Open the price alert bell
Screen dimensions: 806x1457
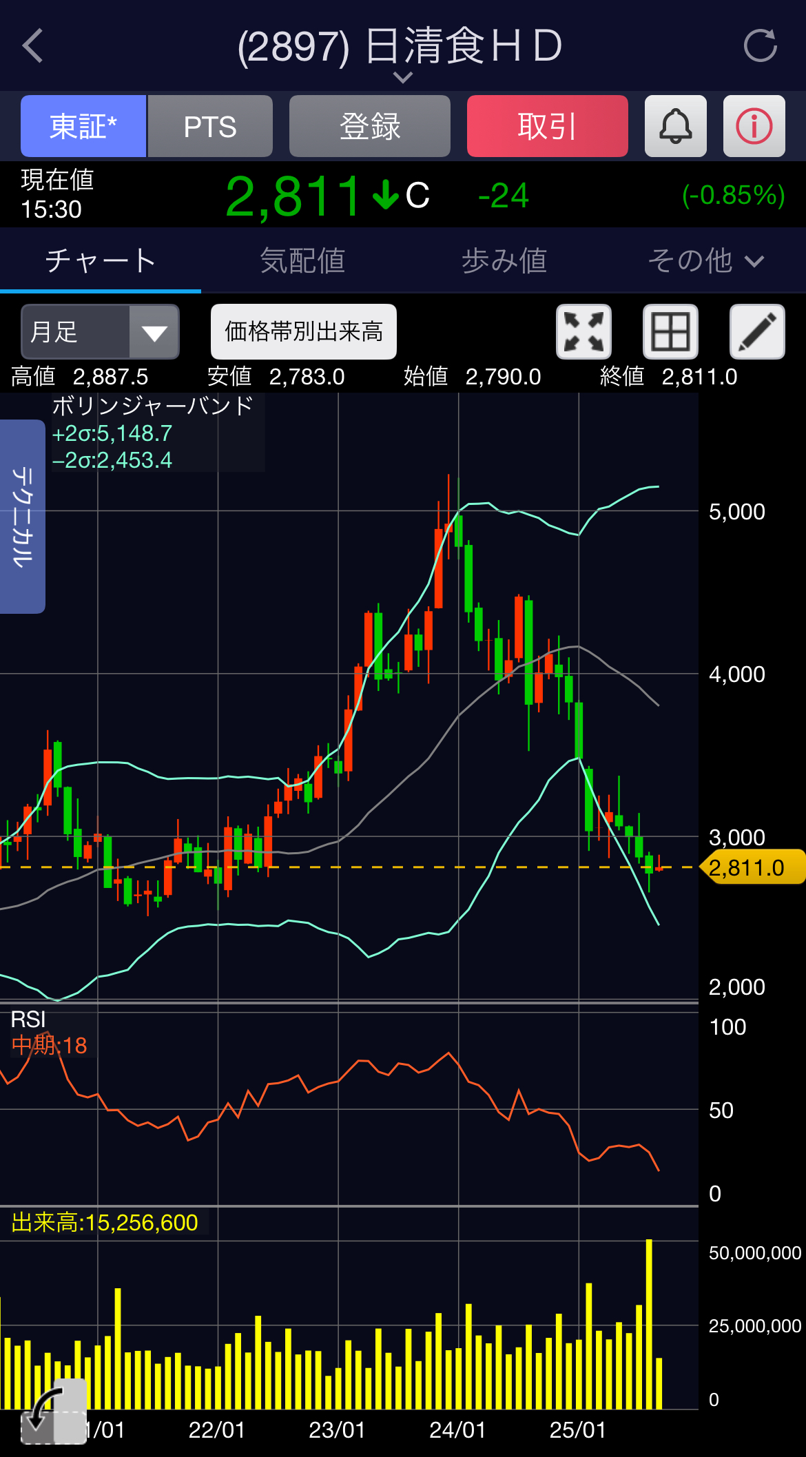[x=675, y=126]
